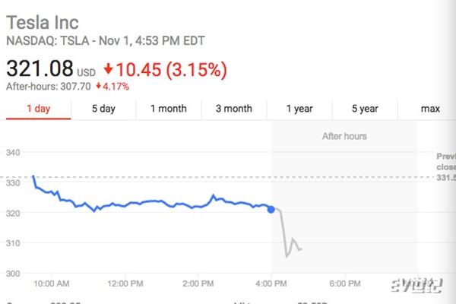Click the 10:00 AM axis label
Image resolution: width=456 pixels, height=304 pixels.
coord(52,283)
